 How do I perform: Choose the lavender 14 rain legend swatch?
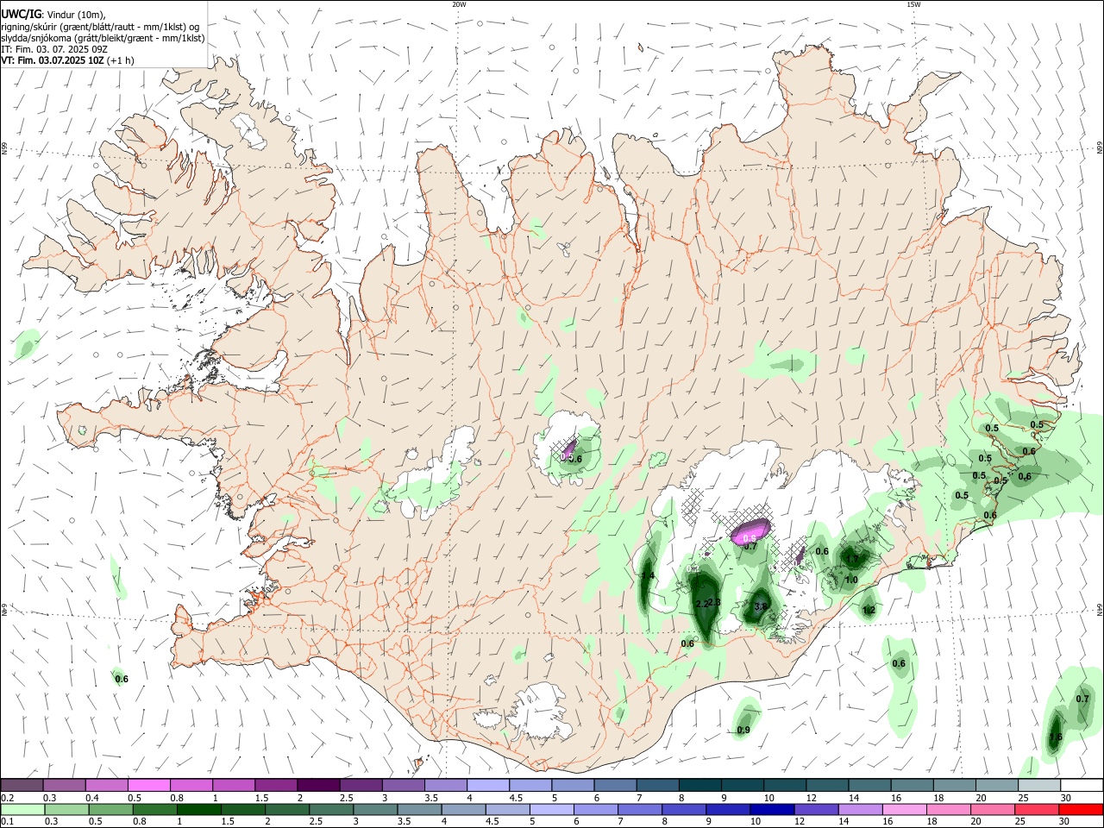tap(860, 809)
